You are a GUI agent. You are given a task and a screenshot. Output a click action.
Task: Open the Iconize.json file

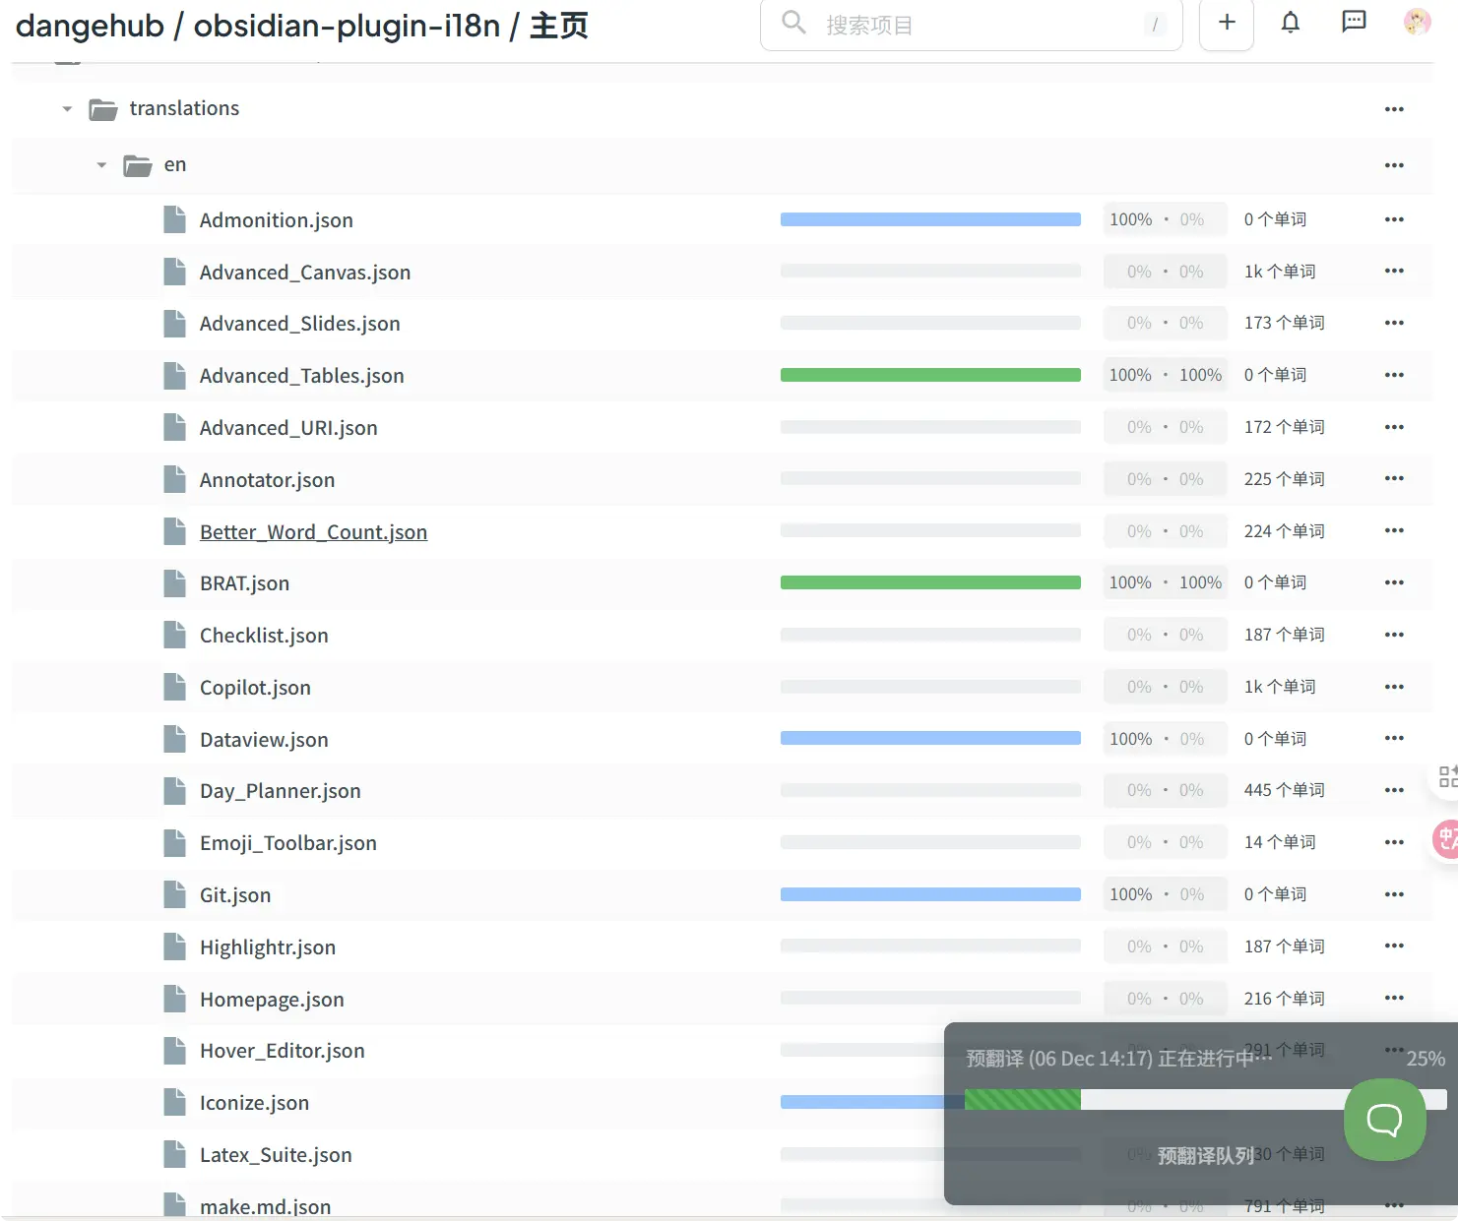[254, 1103]
